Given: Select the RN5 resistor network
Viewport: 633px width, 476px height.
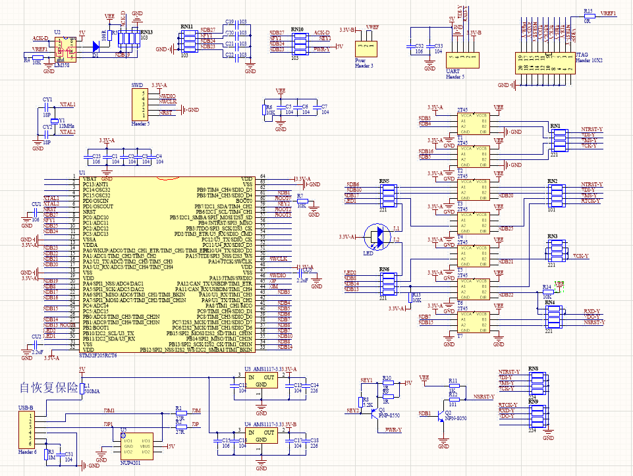Looking at the screenshot, I should coord(389,196).
